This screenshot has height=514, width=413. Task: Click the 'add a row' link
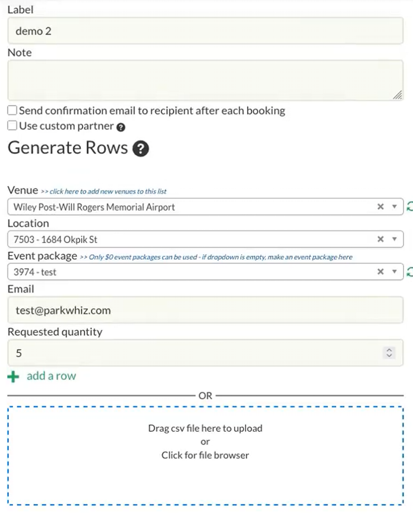point(51,376)
